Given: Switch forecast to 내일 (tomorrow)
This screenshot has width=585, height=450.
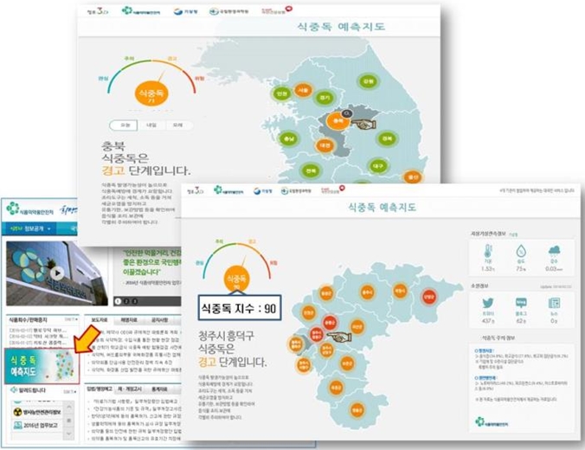Looking at the screenshot, I should [x=151, y=124].
